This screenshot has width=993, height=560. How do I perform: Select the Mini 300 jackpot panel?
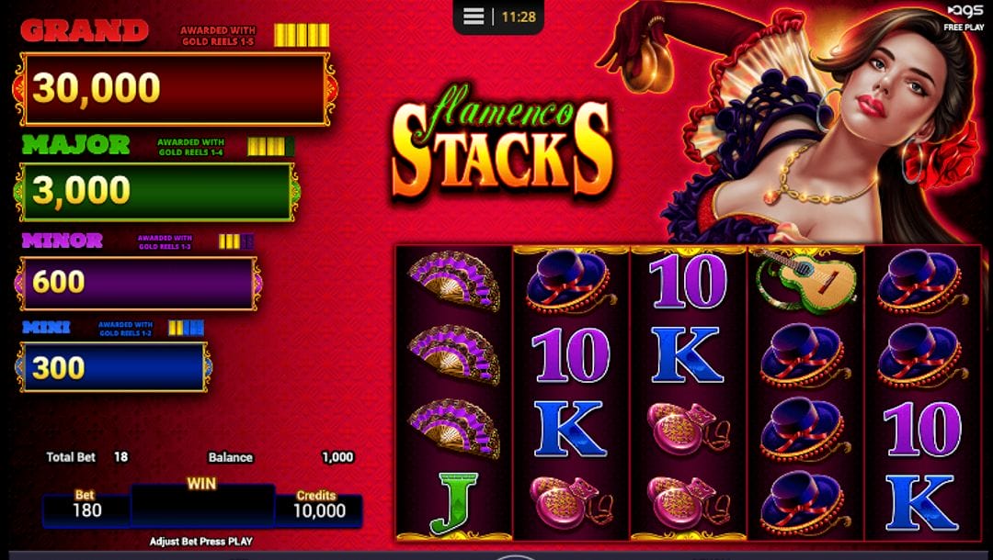click(113, 367)
